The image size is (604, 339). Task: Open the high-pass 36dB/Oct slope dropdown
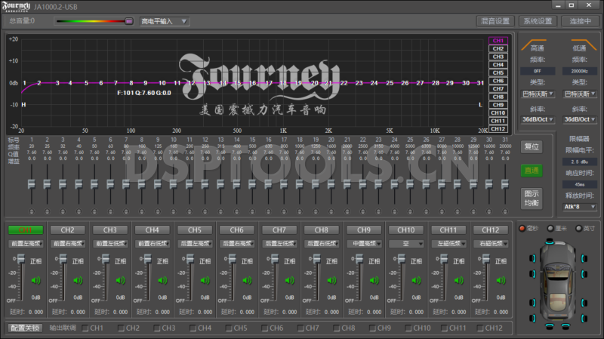(x=538, y=119)
